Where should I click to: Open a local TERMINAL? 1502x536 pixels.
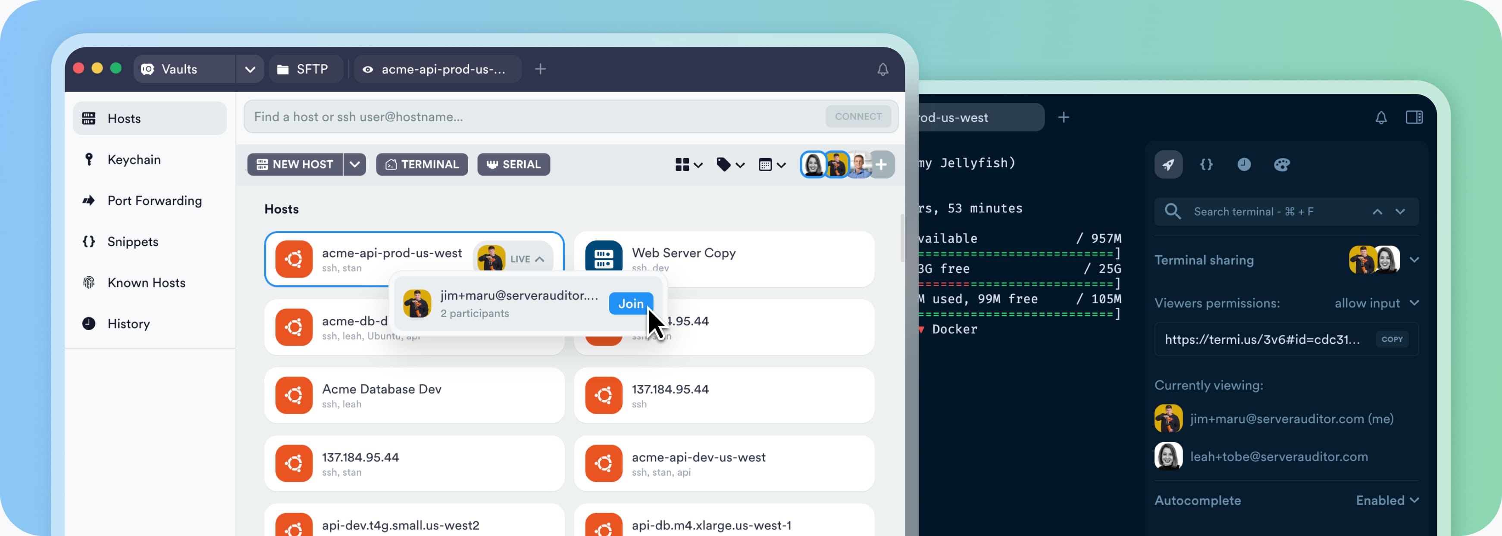click(422, 164)
